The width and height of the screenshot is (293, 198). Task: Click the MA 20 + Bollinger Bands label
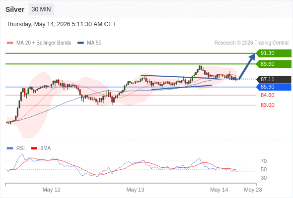coord(44,43)
